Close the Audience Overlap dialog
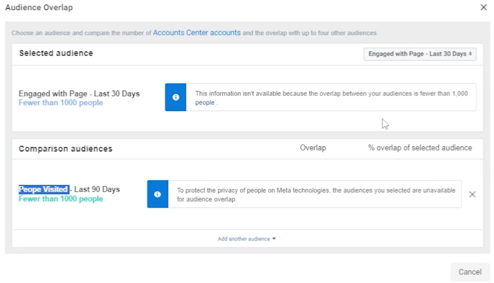The height and width of the screenshot is (283, 494). 483,8
